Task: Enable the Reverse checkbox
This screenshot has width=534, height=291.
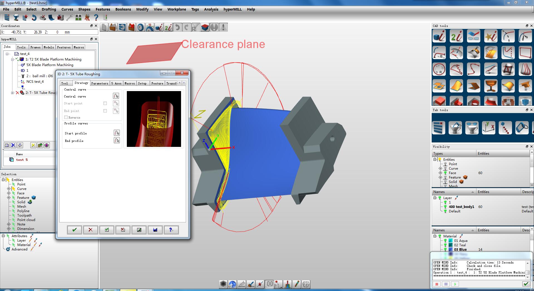Action: click(x=66, y=117)
